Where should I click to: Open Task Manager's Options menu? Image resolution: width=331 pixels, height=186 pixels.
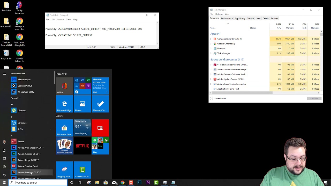coord(219,14)
